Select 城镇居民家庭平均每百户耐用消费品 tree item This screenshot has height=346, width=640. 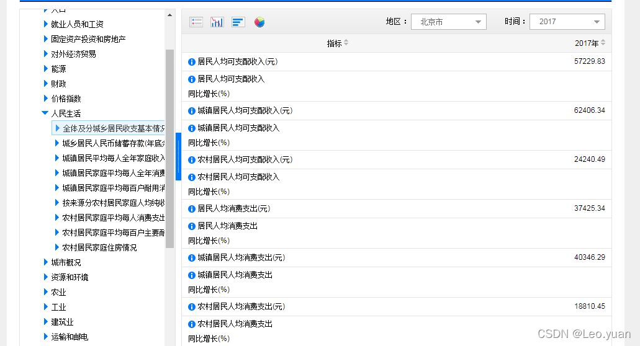[114, 188]
